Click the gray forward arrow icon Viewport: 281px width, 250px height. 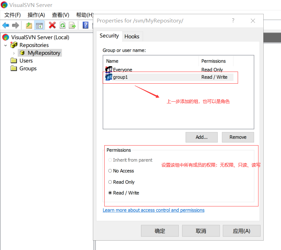point(15,25)
